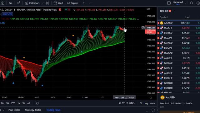Image resolution: width=200 pixels, height=113 pixels.
Task: Set range to All
Action: click(28, 103)
